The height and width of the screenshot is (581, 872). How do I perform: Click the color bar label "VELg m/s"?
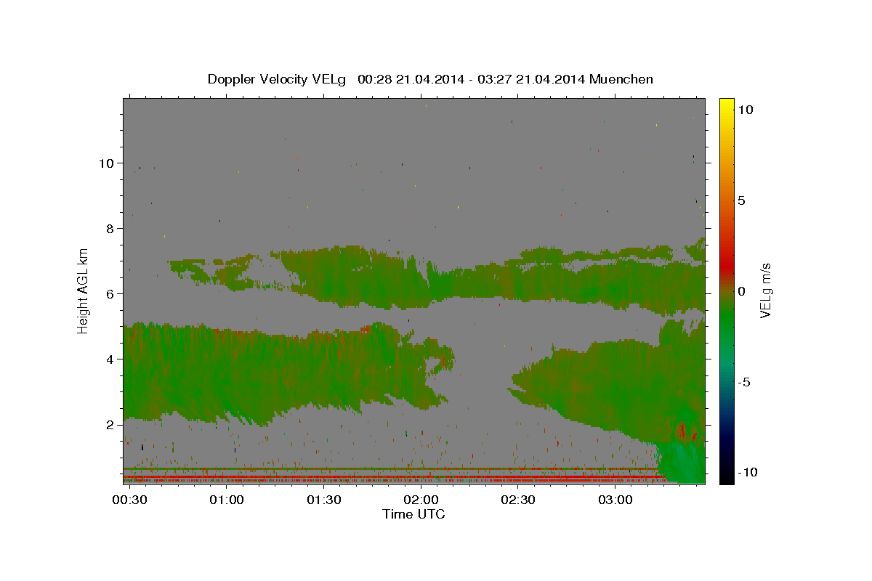pyautogui.click(x=765, y=290)
